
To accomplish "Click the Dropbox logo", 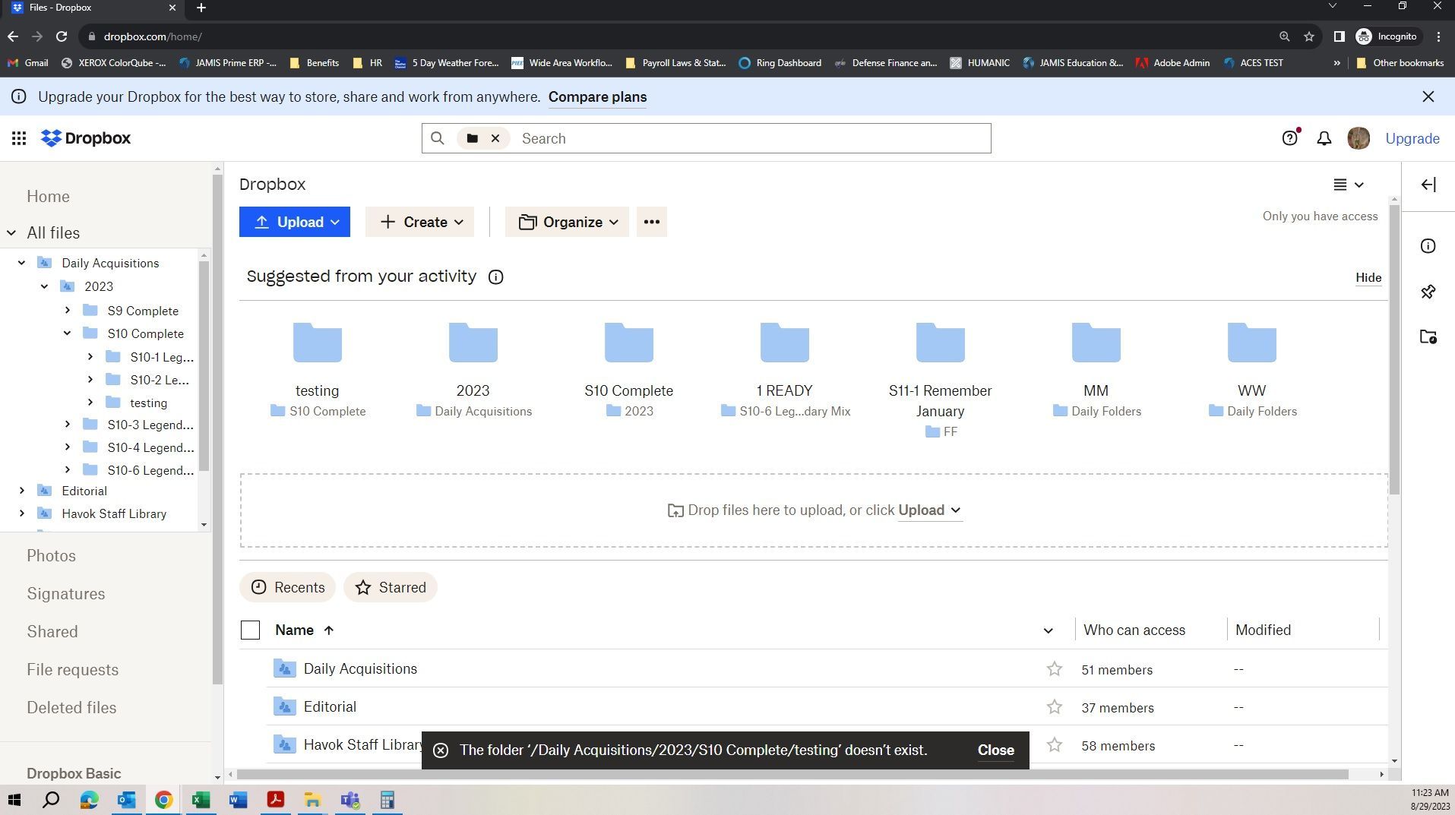I will [x=86, y=138].
